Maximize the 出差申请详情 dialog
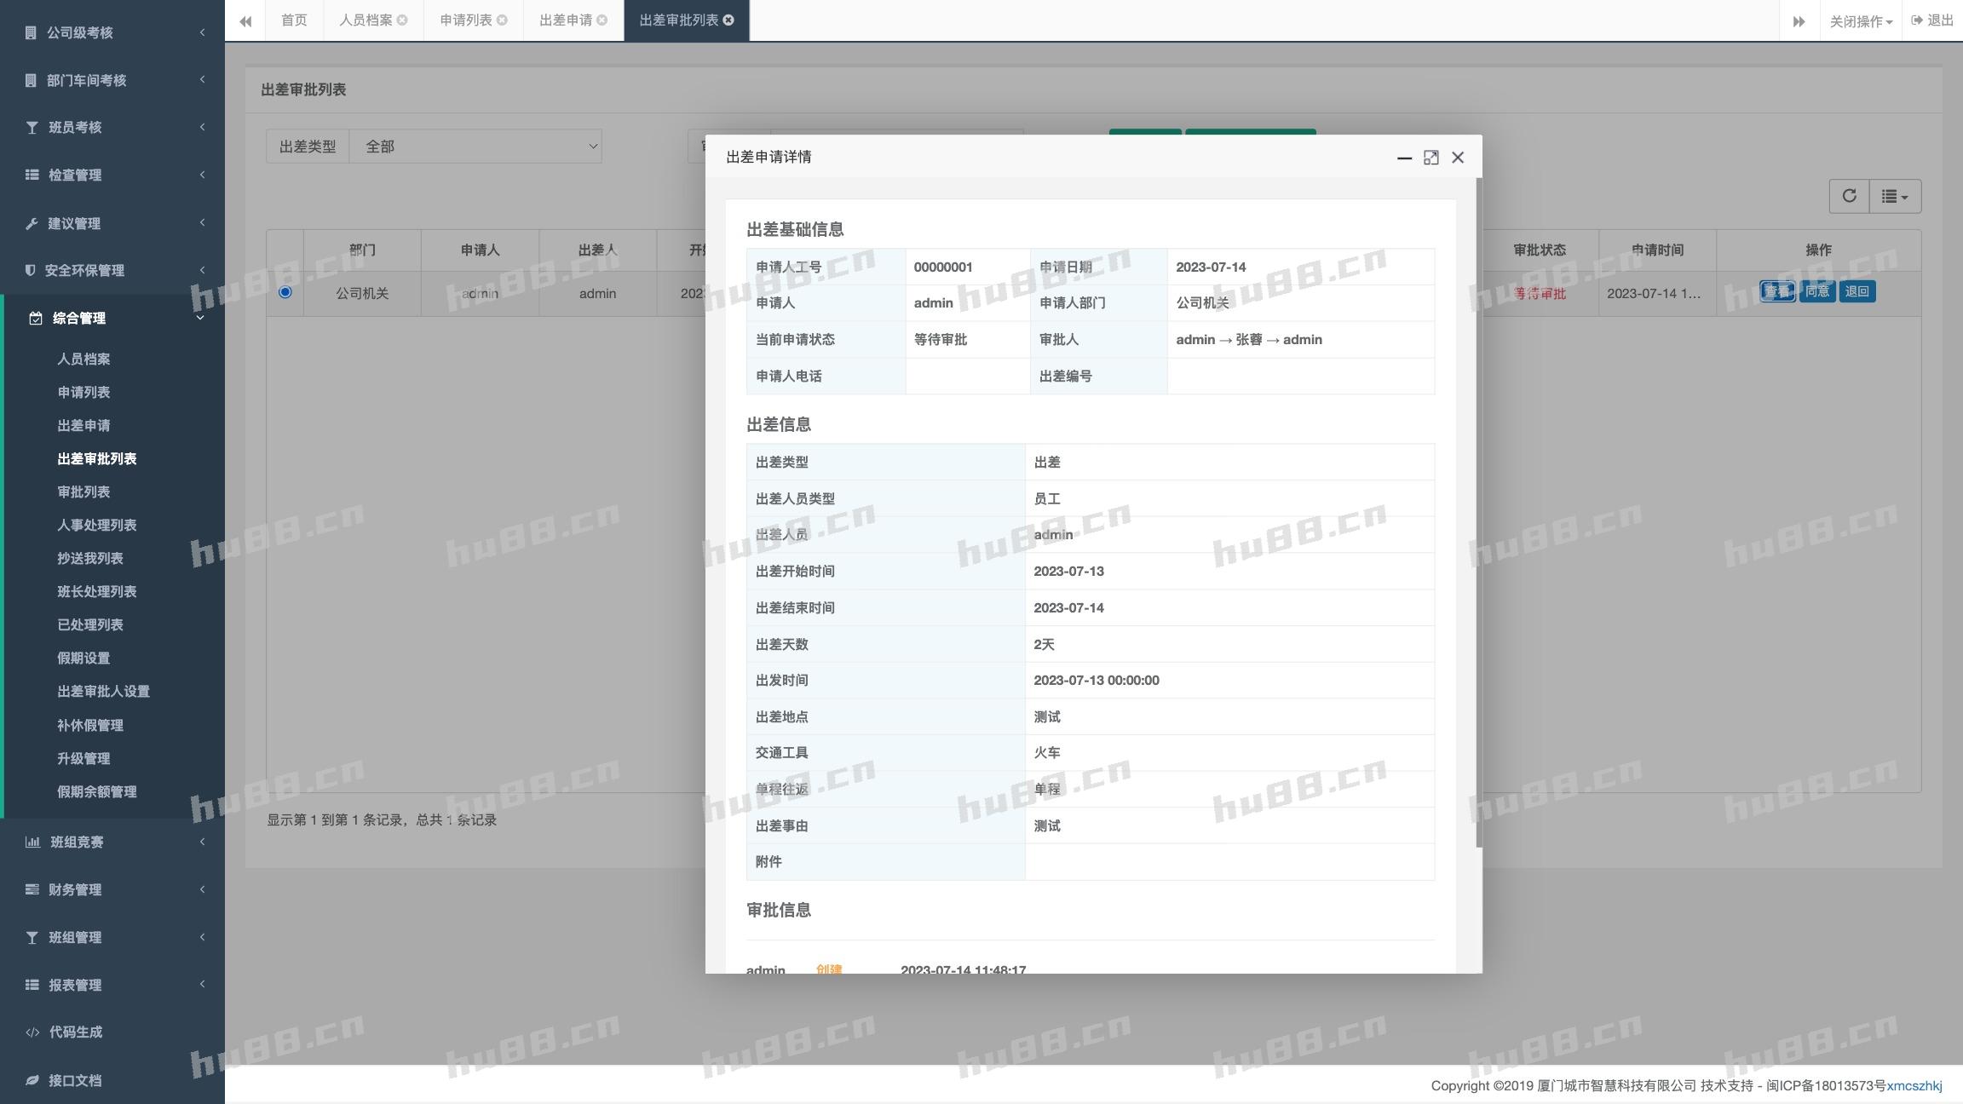Viewport: 1963px width, 1104px height. tap(1431, 158)
